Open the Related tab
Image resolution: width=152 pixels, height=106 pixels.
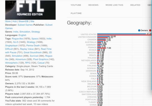135,5
